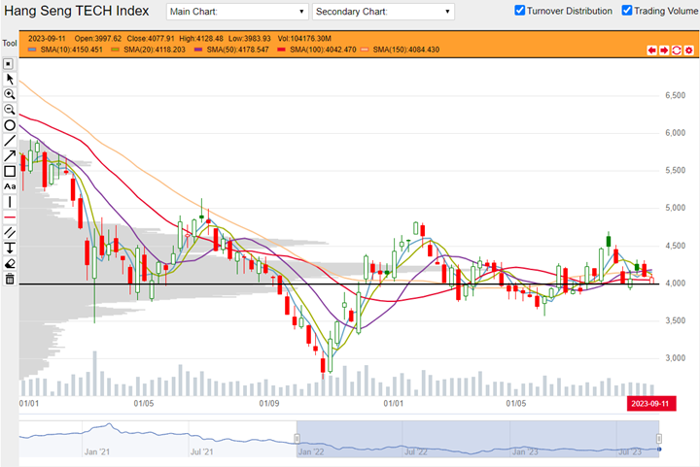The image size is (700, 467).
Task: Click the shaded selected range in navigator
Action: 477,439
